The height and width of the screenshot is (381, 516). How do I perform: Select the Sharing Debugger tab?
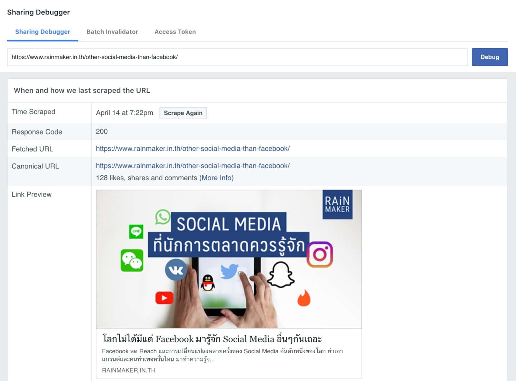pos(43,32)
